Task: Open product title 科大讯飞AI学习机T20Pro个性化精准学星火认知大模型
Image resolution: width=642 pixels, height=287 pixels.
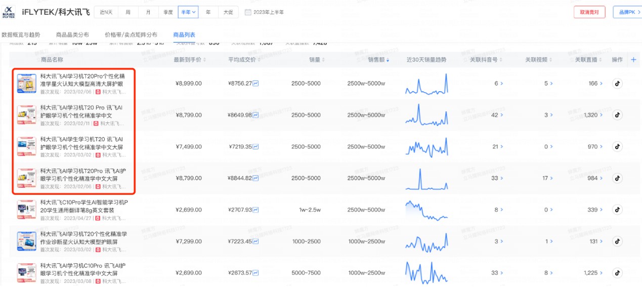Action: coord(81,80)
